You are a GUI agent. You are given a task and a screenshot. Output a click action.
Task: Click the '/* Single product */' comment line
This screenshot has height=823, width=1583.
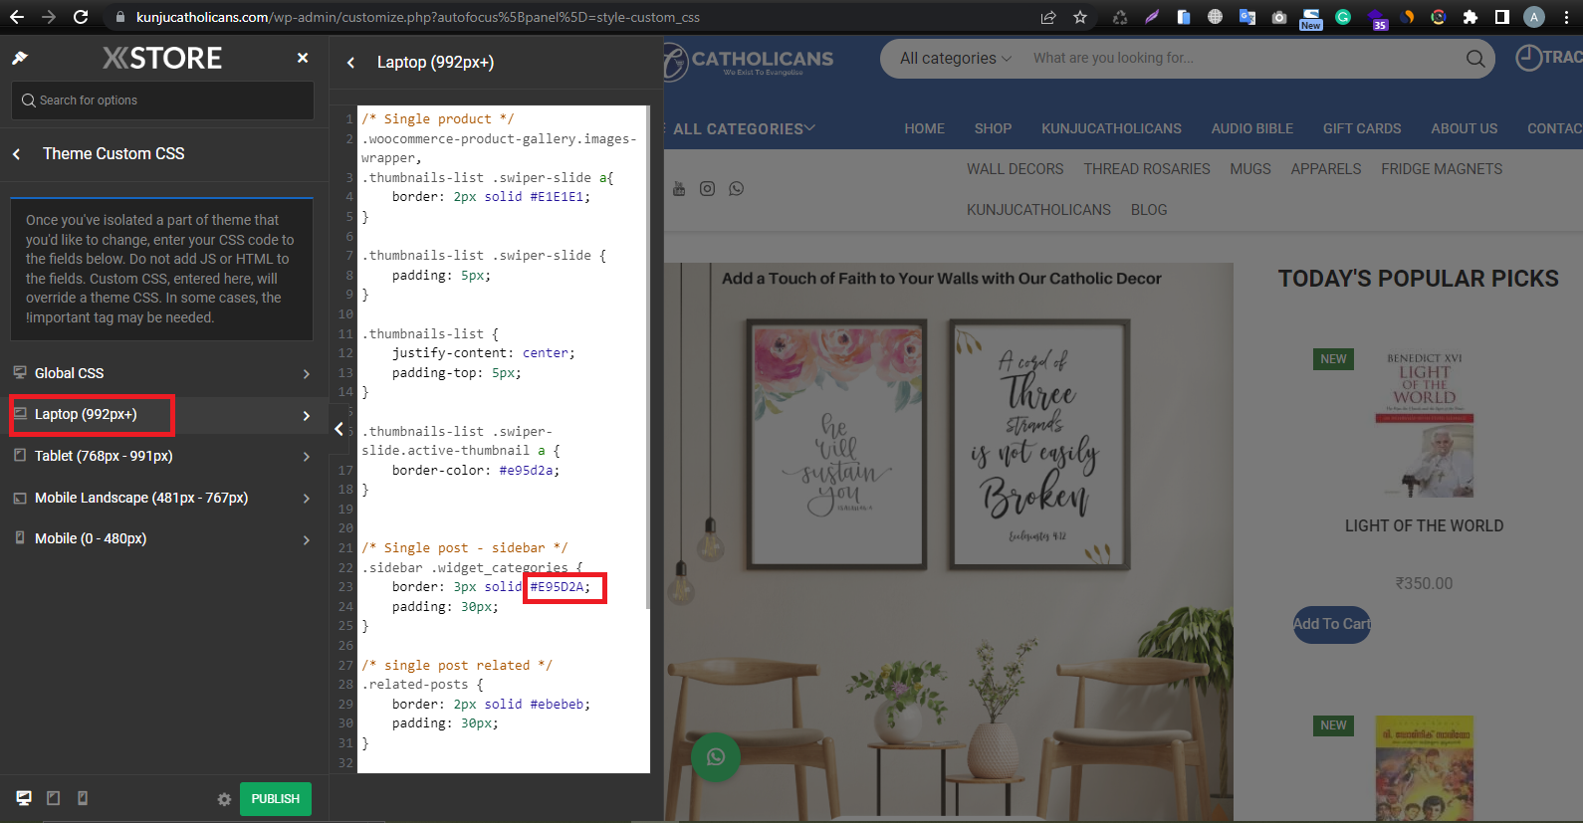pyautogui.click(x=438, y=119)
